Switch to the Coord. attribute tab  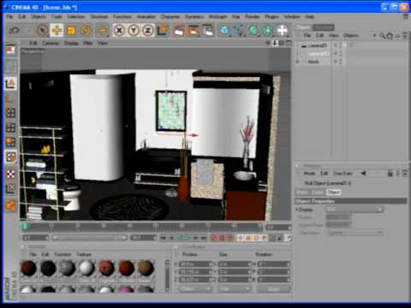[x=319, y=192]
